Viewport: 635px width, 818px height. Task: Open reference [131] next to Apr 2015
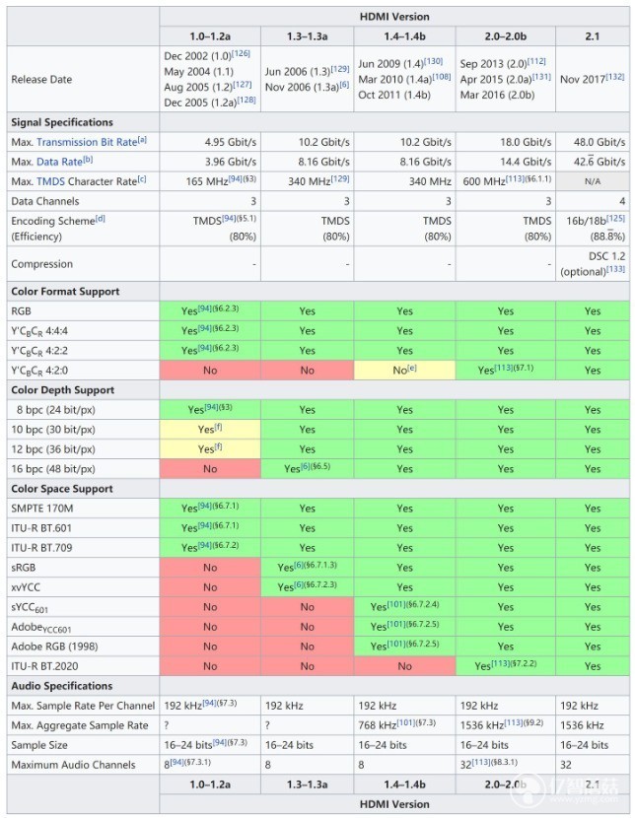click(x=541, y=77)
